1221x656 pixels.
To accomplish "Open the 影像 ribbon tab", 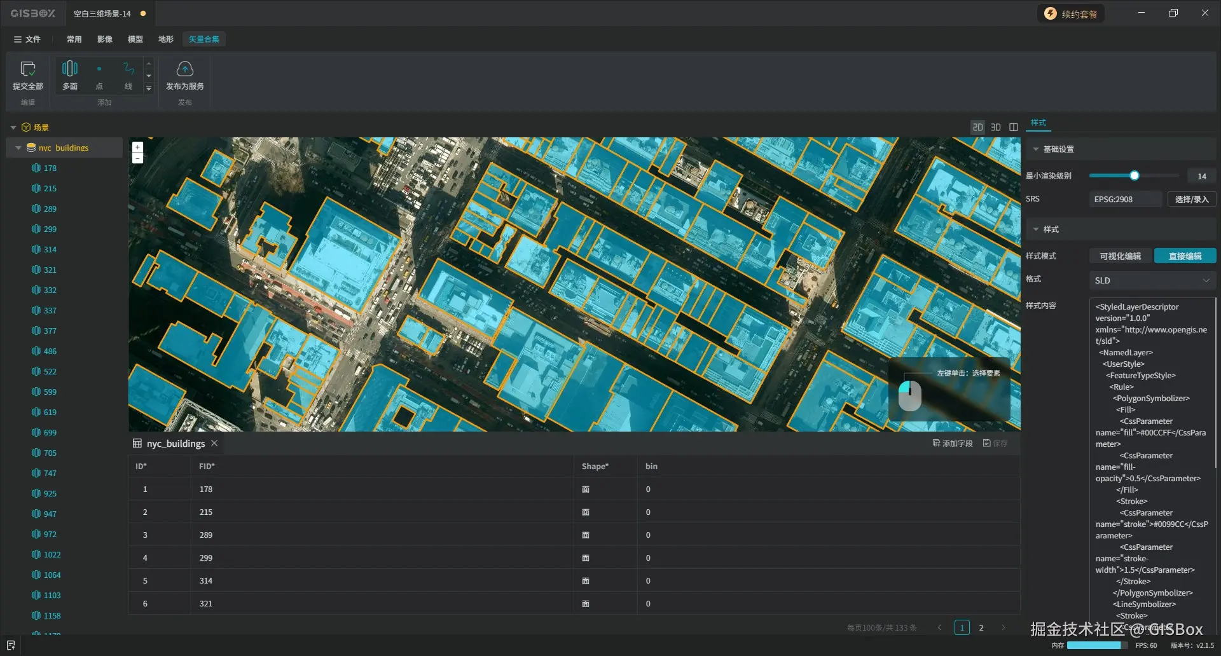I will coord(105,39).
